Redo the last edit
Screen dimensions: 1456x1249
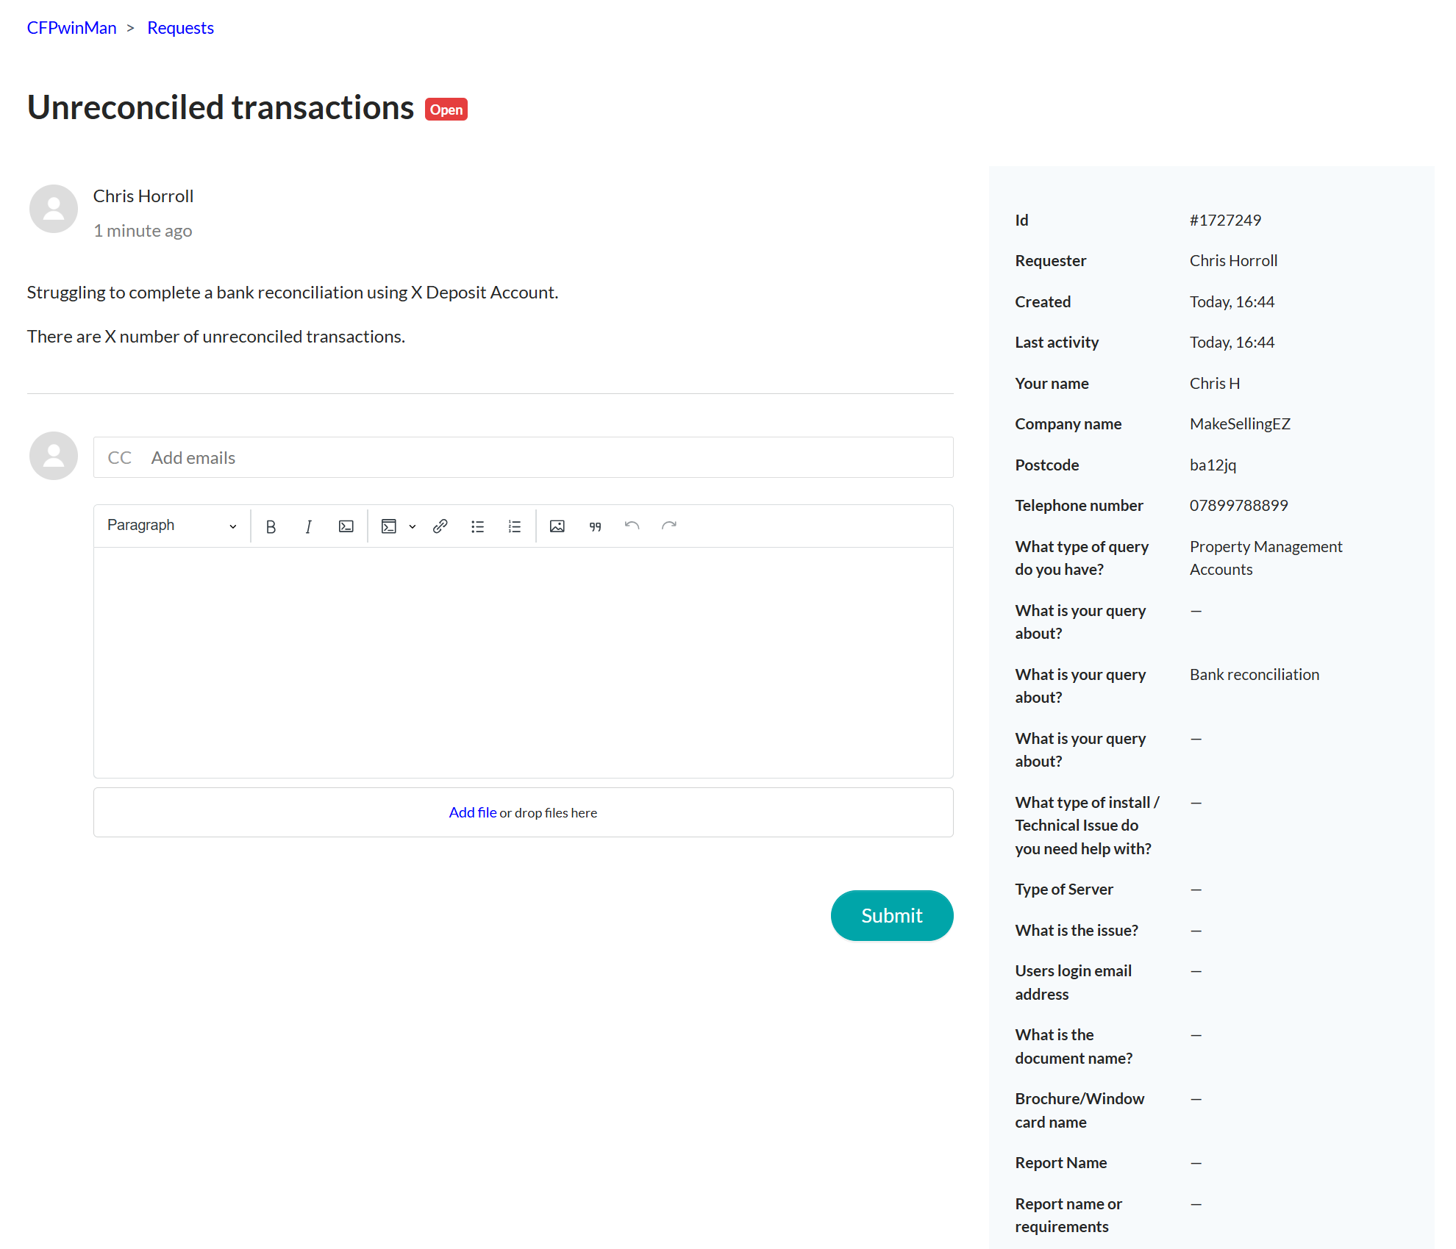click(x=669, y=526)
